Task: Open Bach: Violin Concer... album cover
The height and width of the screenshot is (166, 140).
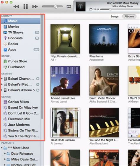Action: [104, 81]
